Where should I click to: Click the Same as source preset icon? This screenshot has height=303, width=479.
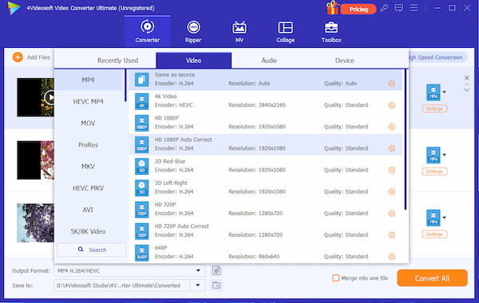tap(142, 80)
